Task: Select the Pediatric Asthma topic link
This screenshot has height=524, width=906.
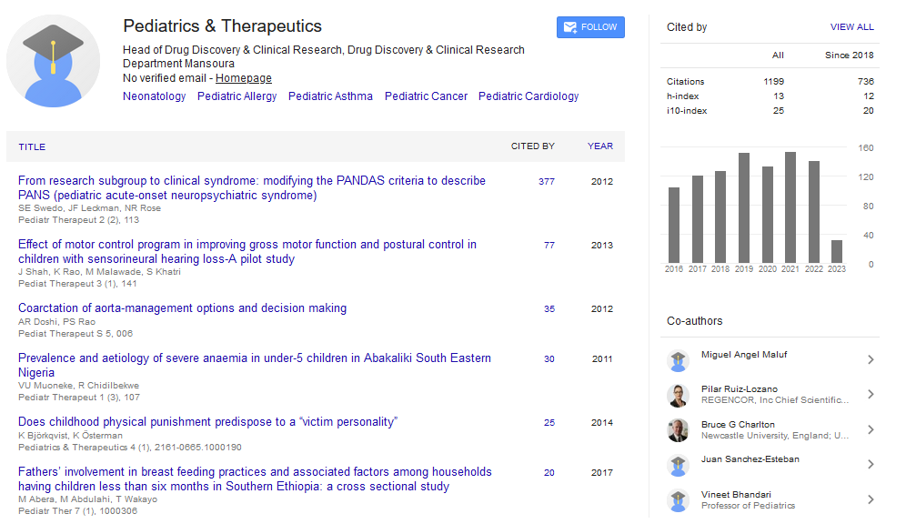Action: [330, 96]
